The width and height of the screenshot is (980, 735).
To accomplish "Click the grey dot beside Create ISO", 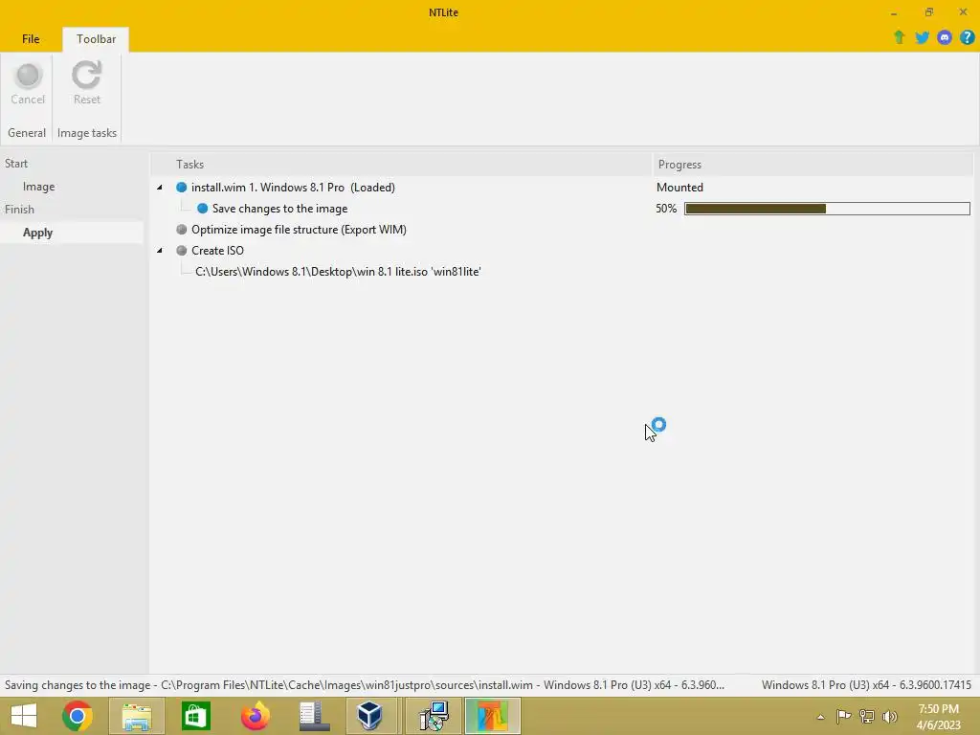I will (181, 250).
